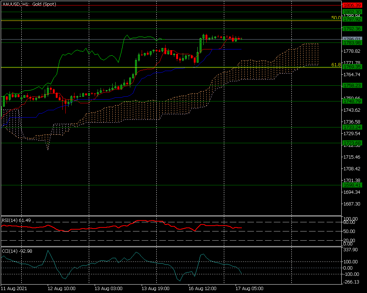Viewport: 367px width, 293px height.
Task: Click the 1792.36 green price tag
Action: (x=352, y=29)
